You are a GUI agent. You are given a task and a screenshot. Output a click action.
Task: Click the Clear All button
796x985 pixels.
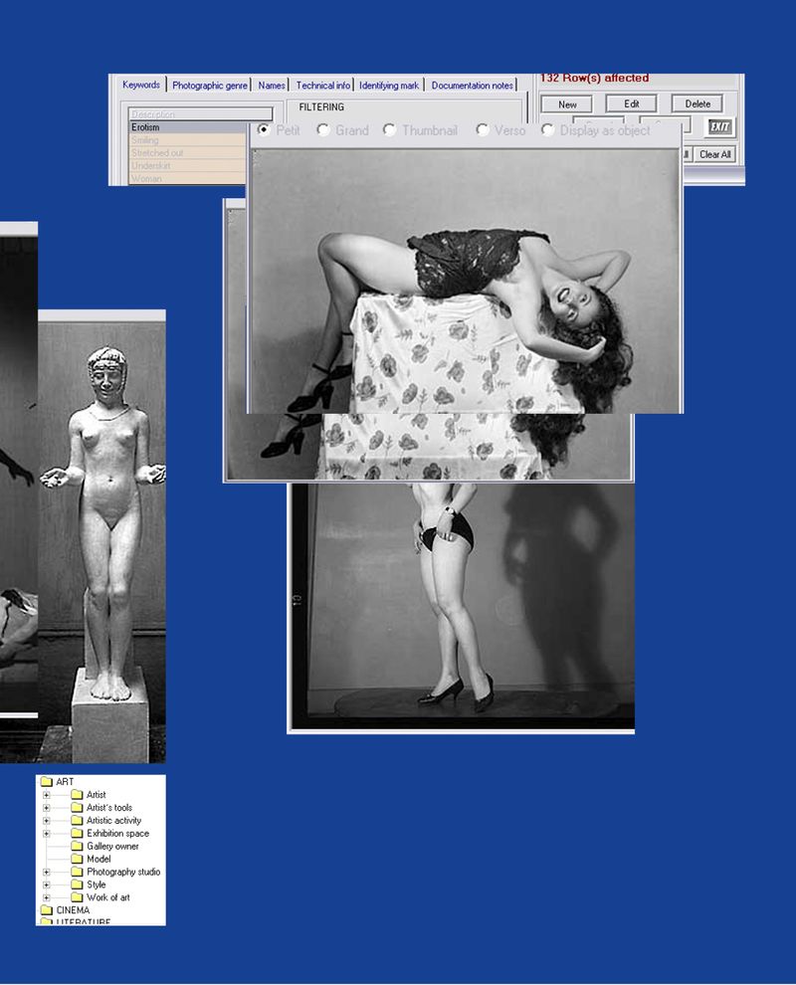pos(714,154)
